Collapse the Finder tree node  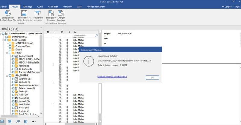pos(7,53)
